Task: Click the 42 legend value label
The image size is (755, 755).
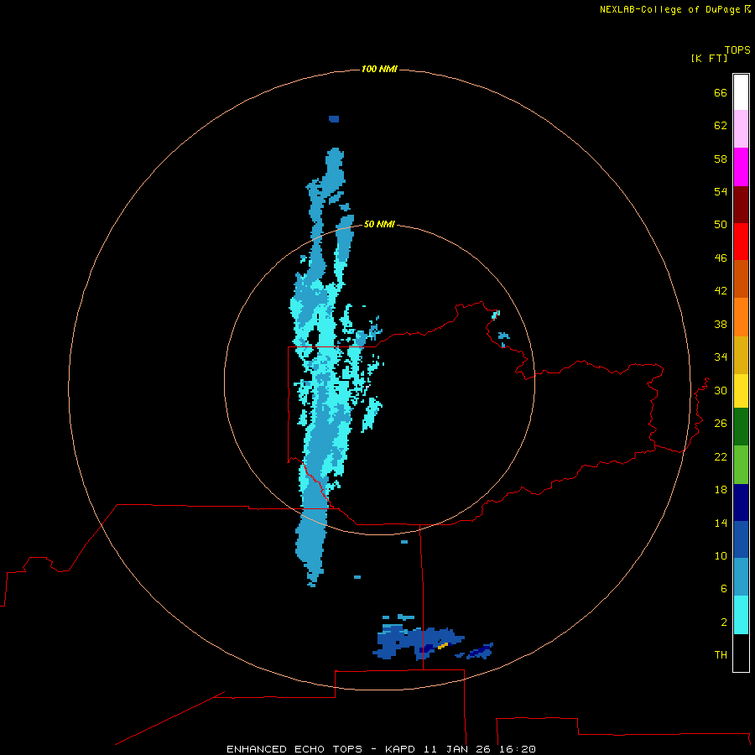Action: click(x=721, y=291)
